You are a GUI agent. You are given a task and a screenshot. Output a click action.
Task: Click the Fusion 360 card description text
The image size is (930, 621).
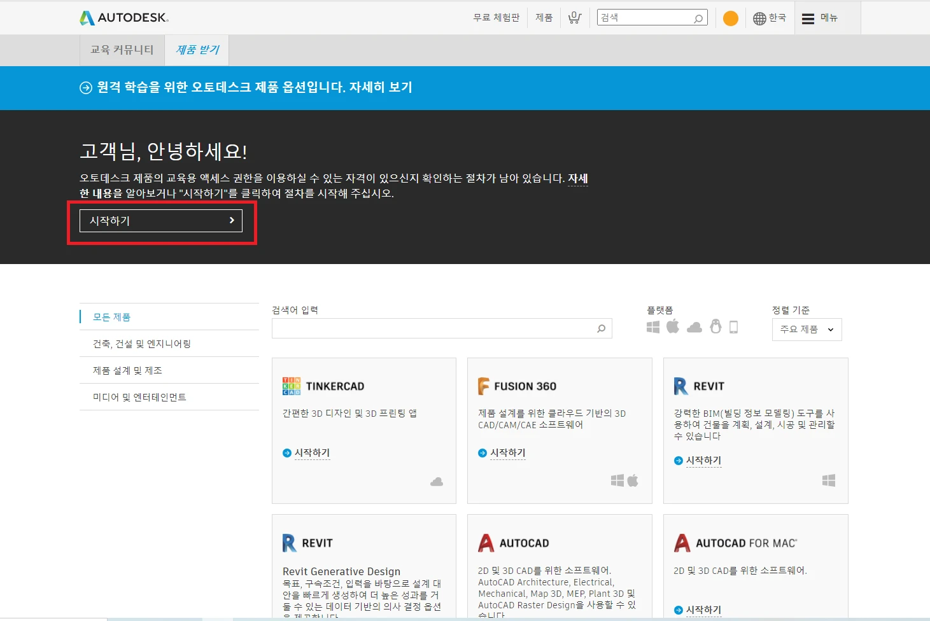tap(552, 419)
